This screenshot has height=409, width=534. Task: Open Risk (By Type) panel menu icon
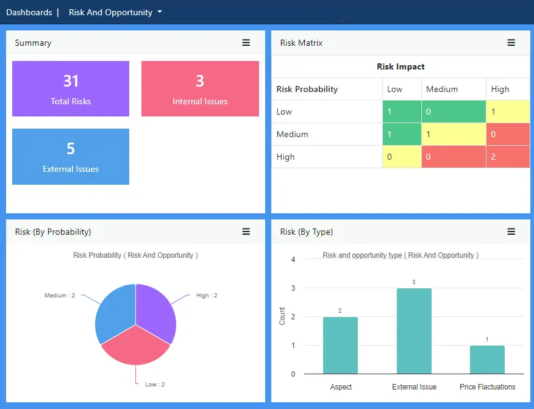pos(511,232)
